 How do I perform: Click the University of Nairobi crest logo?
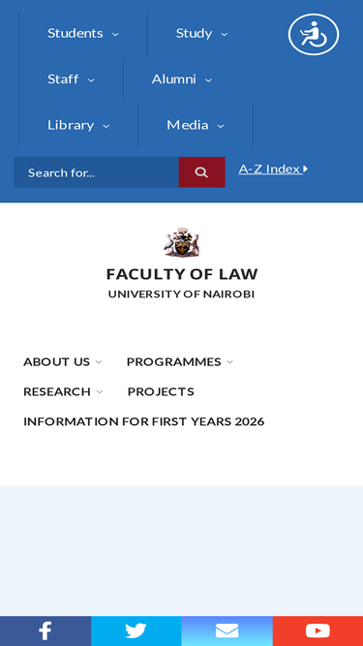click(x=182, y=243)
